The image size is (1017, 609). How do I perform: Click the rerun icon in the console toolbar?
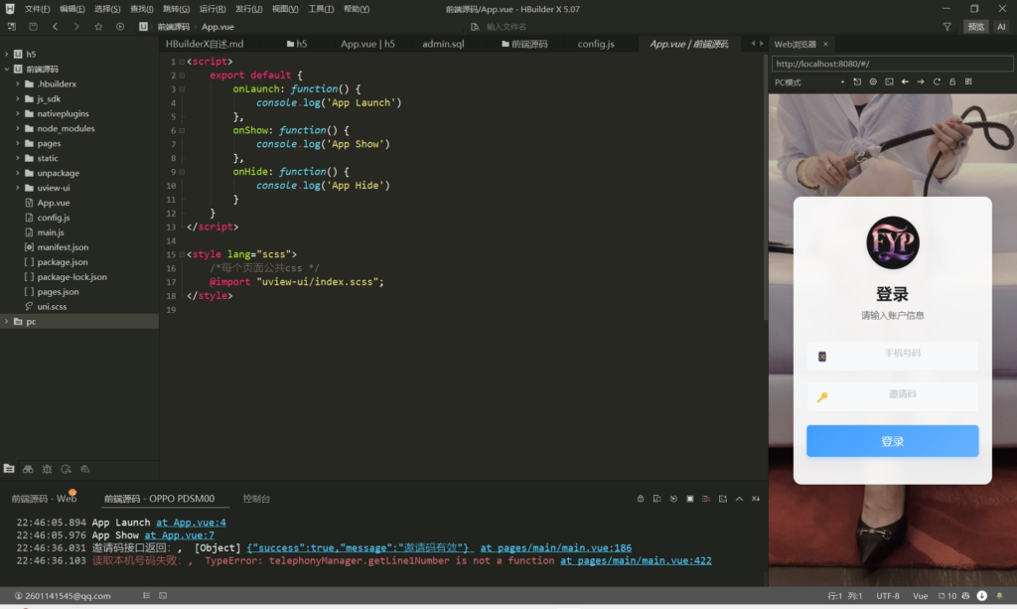[x=673, y=499]
